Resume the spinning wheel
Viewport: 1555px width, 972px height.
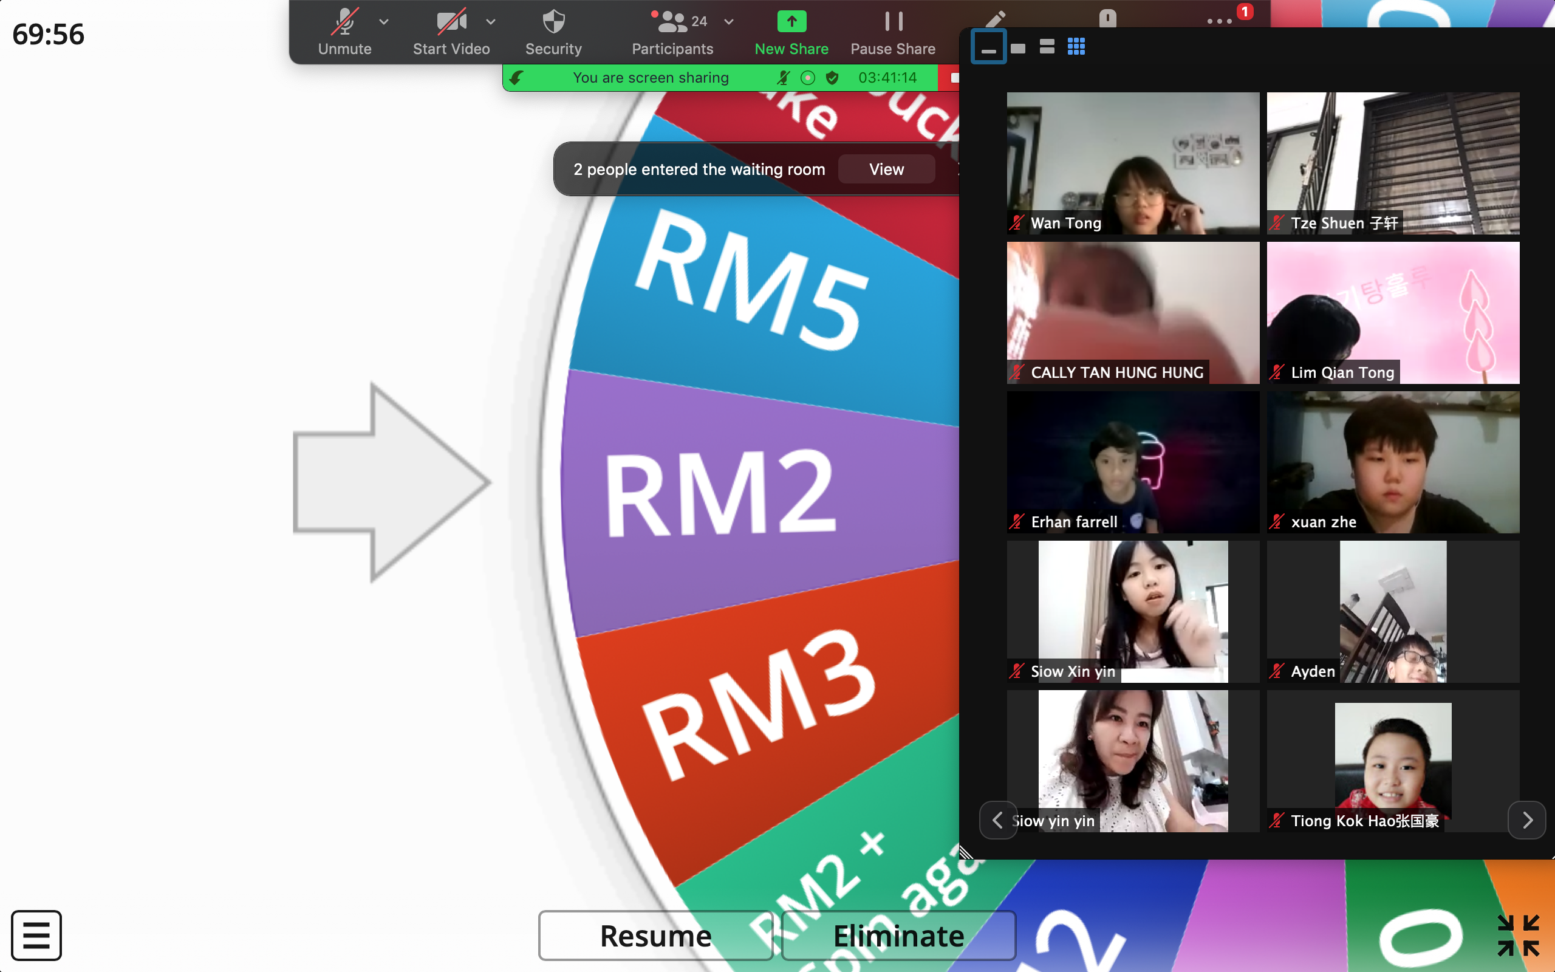pos(655,936)
